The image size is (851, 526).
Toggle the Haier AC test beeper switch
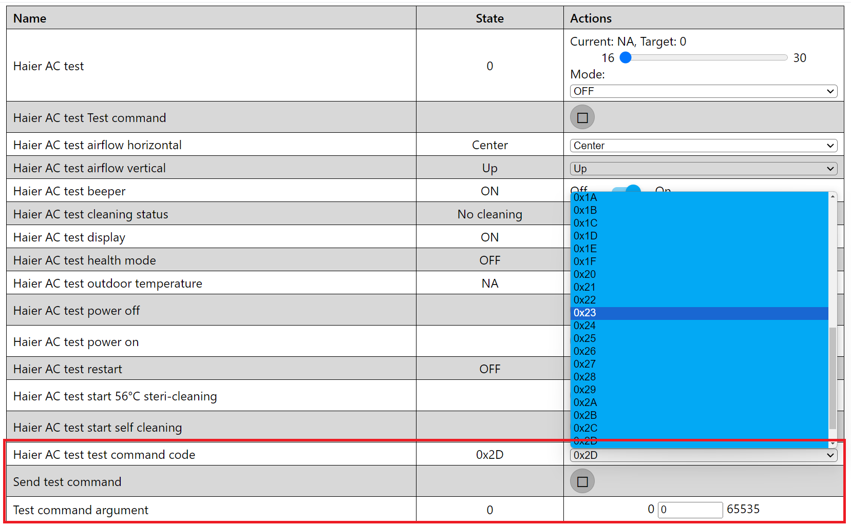(628, 189)
